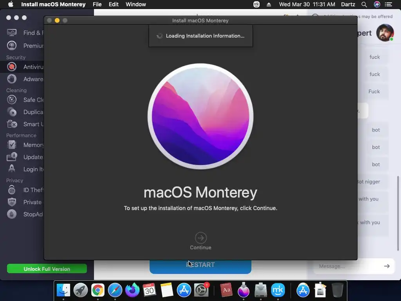This screenshot has width=401, height=301.
Task: Open the Edit menu
Action: [114, 4]
